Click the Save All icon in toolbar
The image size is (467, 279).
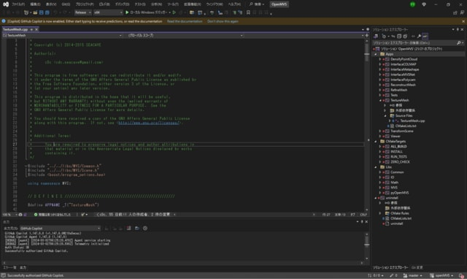(x=47, y=12)
